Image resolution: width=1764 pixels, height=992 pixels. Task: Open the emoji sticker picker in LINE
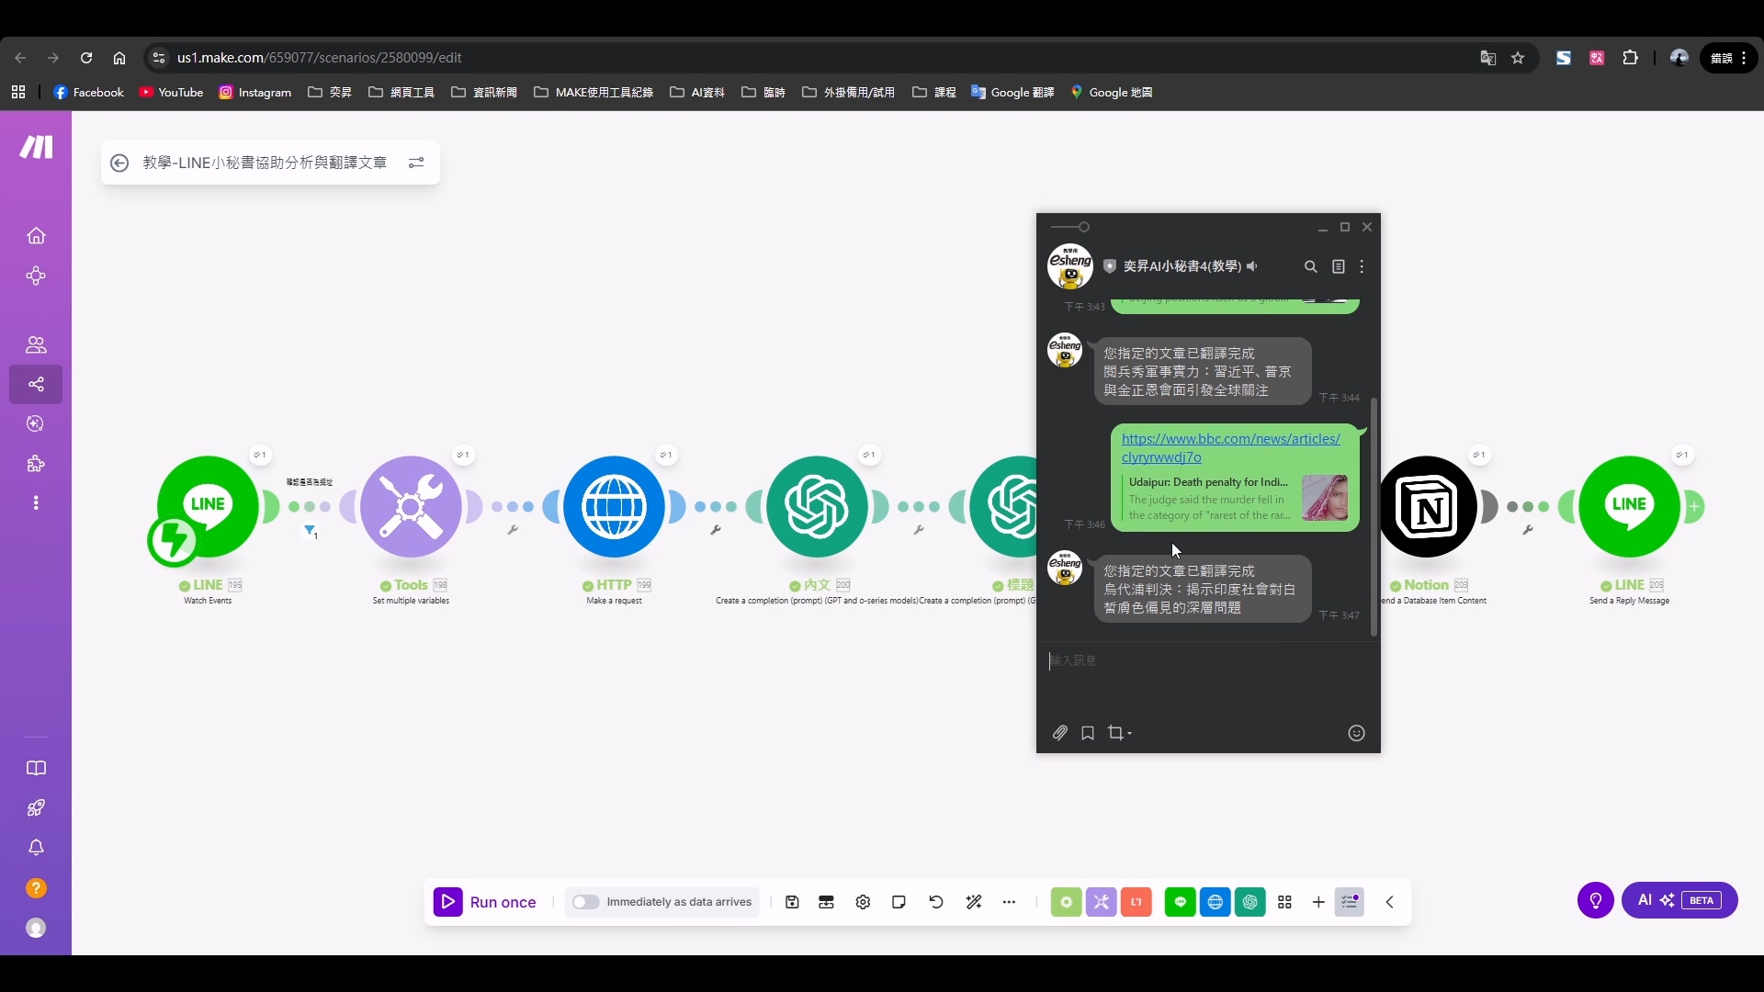point(1357,733)
